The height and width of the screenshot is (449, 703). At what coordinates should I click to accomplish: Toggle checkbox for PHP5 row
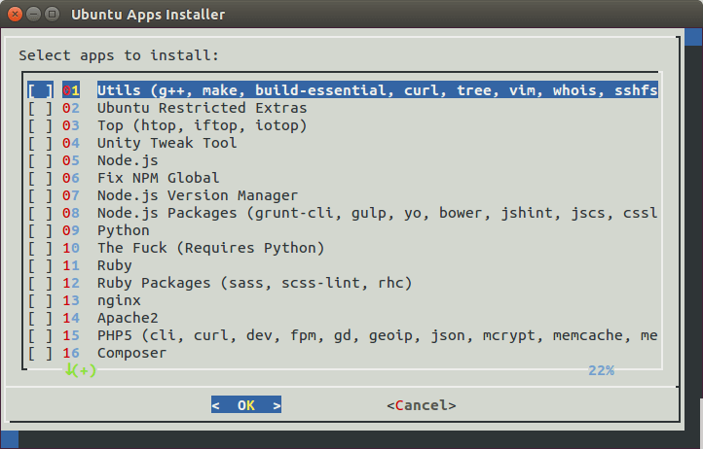40,335
